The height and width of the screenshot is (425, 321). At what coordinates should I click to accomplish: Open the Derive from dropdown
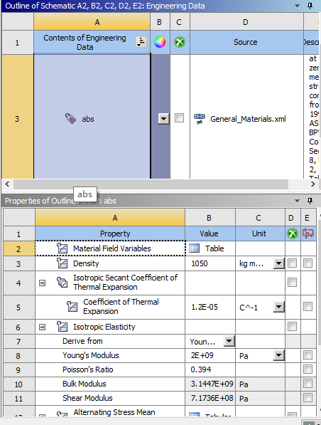pyautogui.click(x=229, y=341)
